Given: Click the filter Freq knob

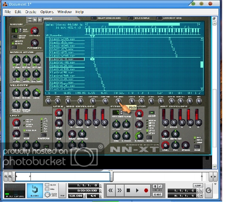Looking at the screenshot, I should click(x=139, y=114).
